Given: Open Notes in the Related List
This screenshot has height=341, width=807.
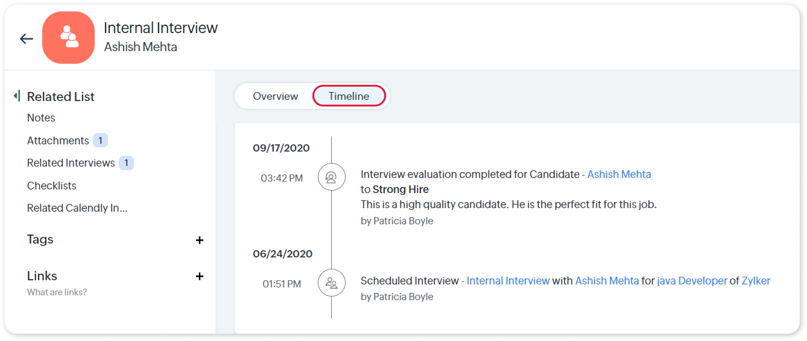Looking at the screenshot, I should point(41,118).
